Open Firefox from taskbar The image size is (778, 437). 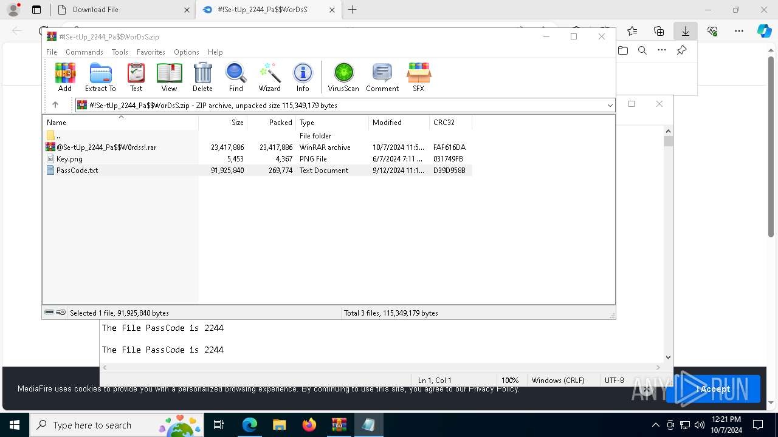pos(309,425)
